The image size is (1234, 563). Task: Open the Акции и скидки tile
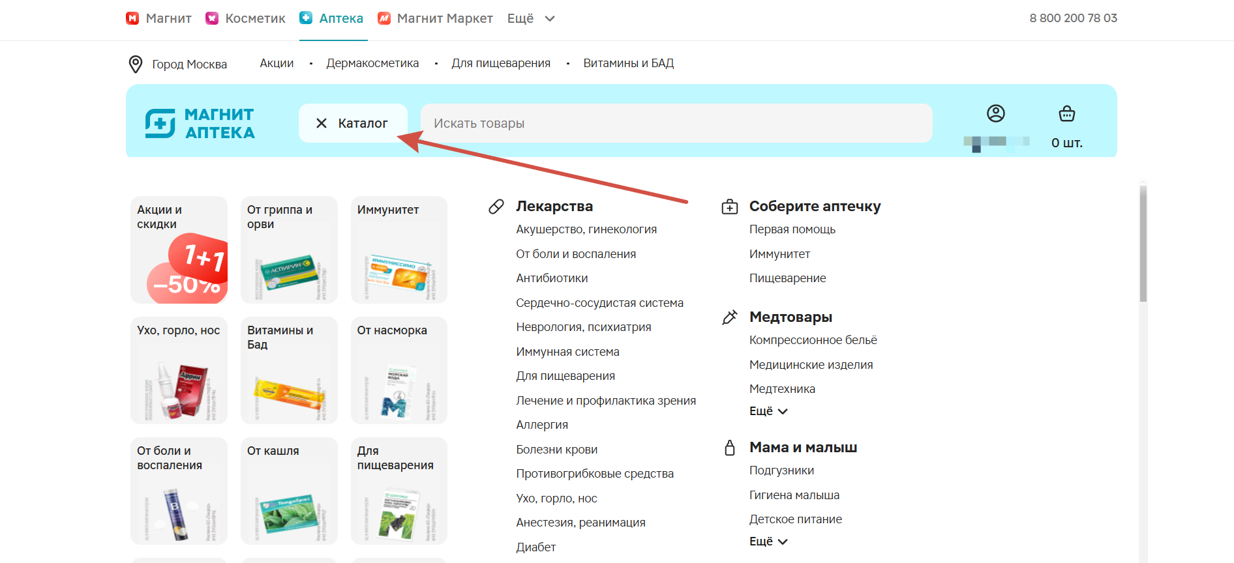point(179,250)
